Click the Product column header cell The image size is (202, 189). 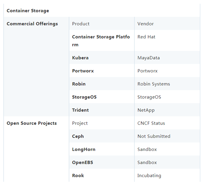(81, 24)
